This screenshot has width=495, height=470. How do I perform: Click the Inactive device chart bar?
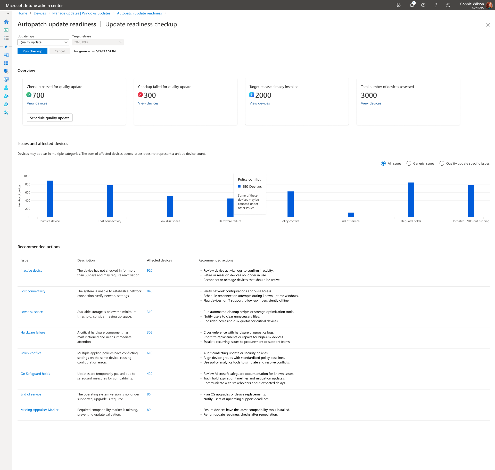click(50, 199)
